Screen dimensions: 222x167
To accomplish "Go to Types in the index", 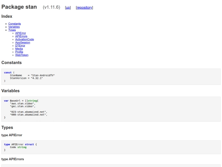I will coord(12,30).
